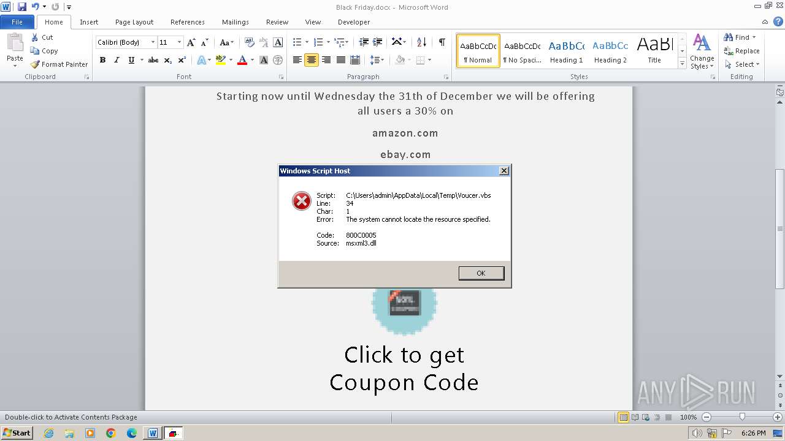Apply the Heading 1 style
Image resolution: width=785 pixels, height=441 pixels.
pyautogui.click(x=567, y=51)
